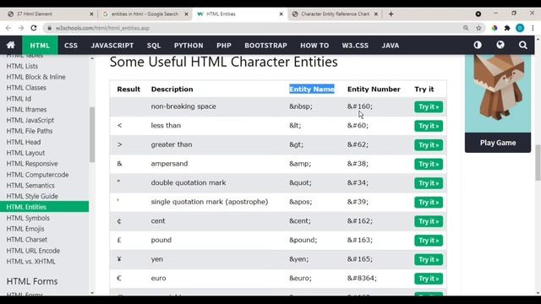Open the Extensions puzzle icon

point(507,28)
